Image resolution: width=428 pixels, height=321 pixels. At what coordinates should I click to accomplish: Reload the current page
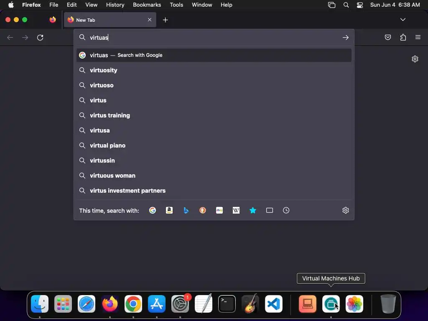[x=40, y=37]
